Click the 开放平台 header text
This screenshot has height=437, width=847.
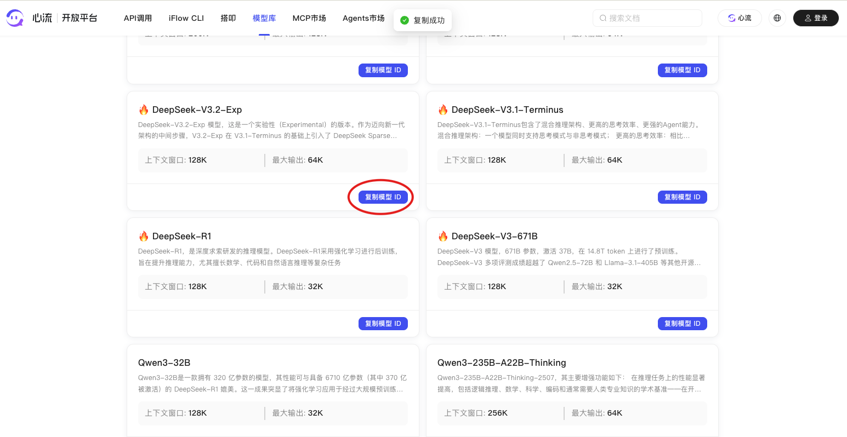(79, 18)
